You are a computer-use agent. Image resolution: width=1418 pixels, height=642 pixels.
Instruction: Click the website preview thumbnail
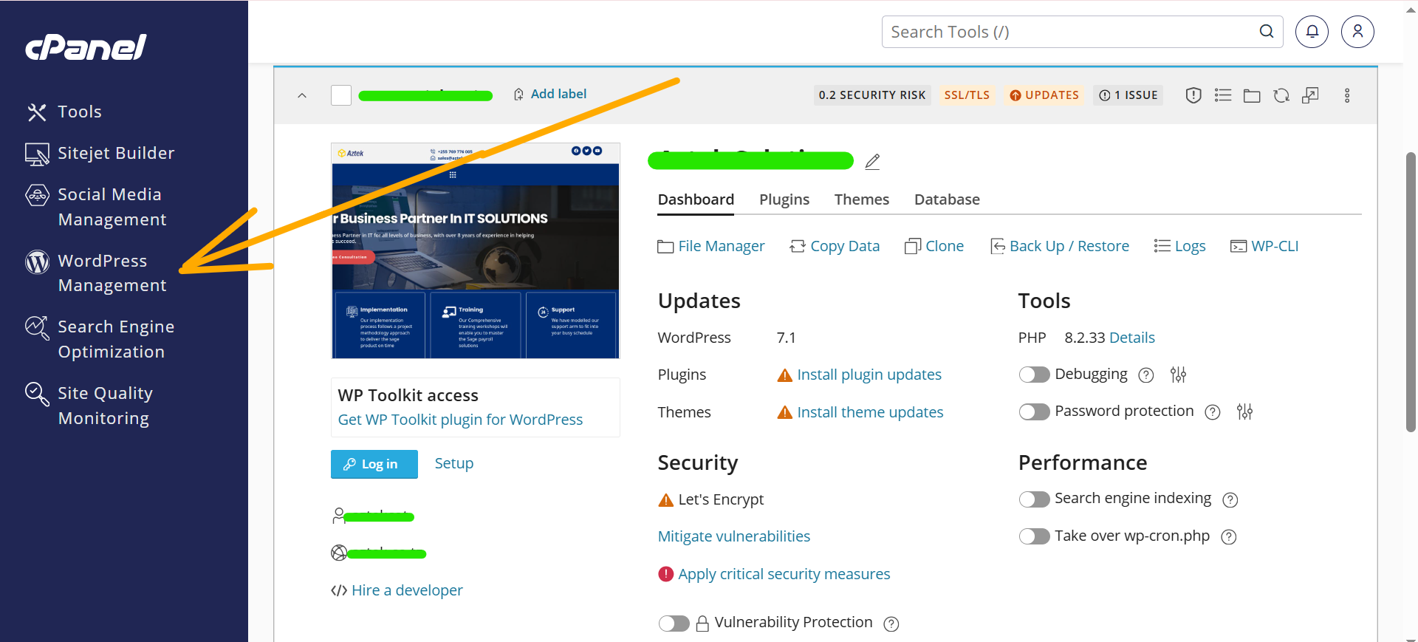pyautogui.click(x=476, y=250)
